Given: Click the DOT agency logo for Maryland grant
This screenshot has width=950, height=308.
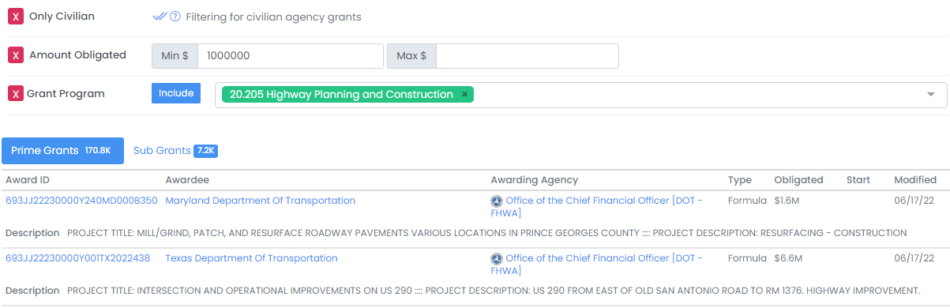Looking at the screenshot, I should coord(497,201).
